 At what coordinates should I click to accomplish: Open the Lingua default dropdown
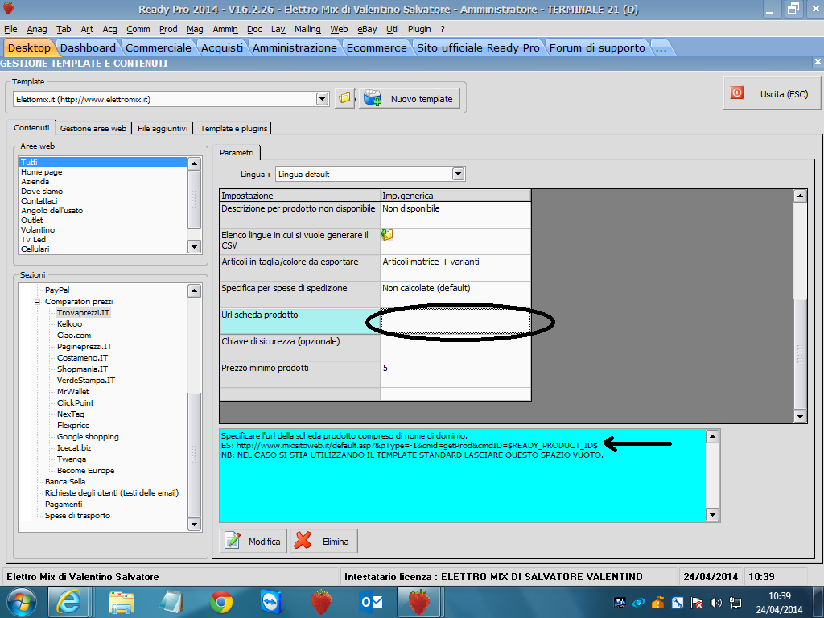pos(458,174)
